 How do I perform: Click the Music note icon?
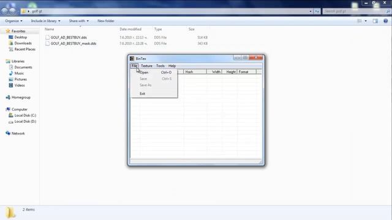tap(11, 73)
